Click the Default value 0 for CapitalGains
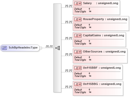This screenshot has height=97, width=130. pyautogui.click(x=89, y=41)
